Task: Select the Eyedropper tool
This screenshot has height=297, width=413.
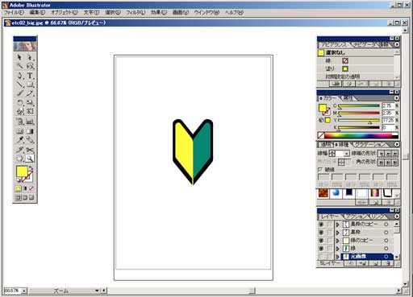Action: [19, 140]
